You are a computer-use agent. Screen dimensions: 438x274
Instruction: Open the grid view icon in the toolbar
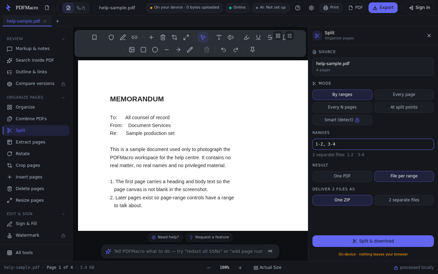tap(278, 36)
